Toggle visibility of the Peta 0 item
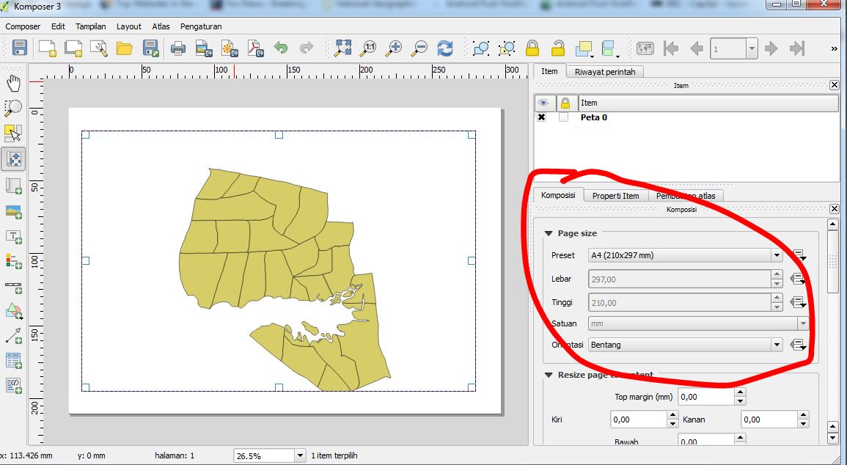 click(x=541, y=117)
